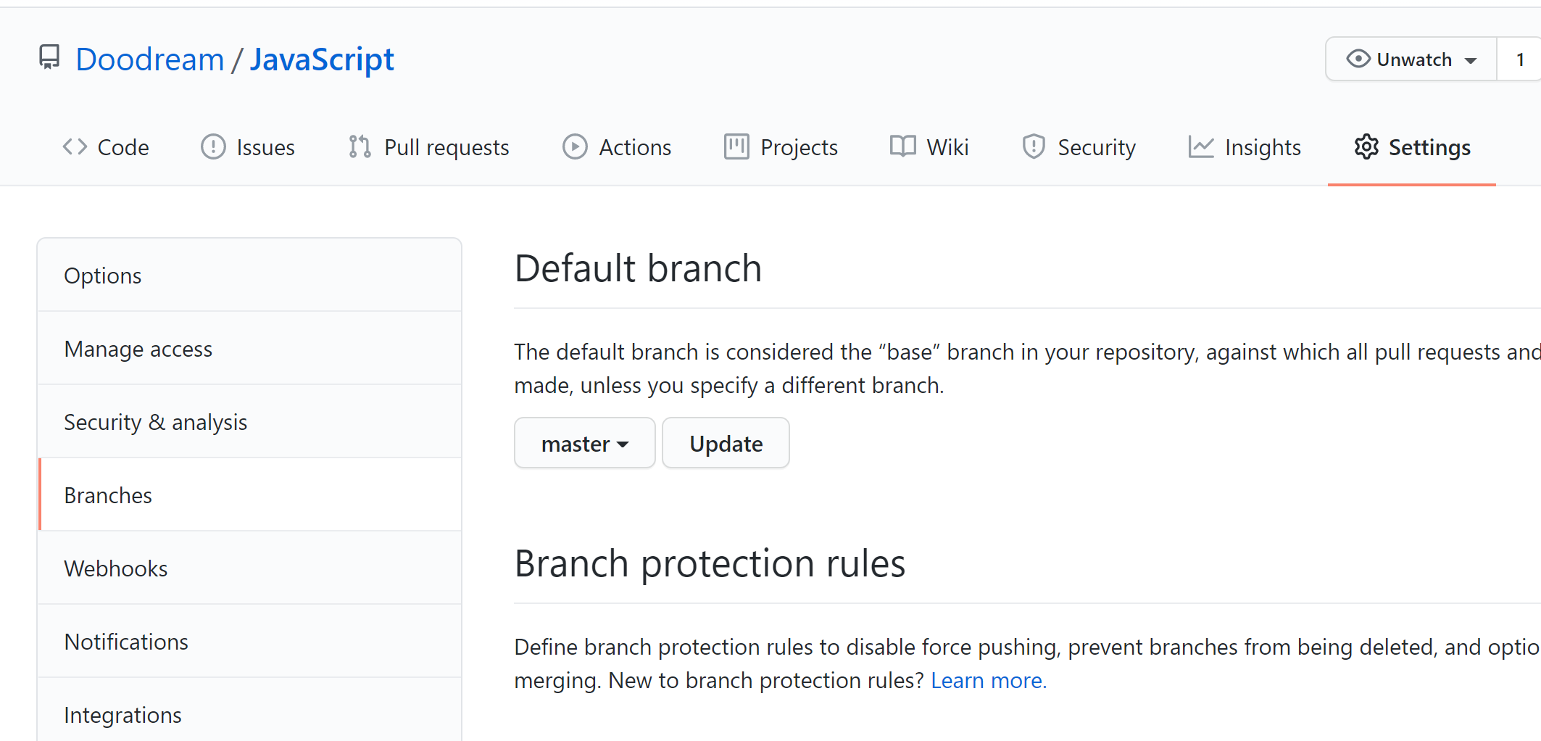Image resolution: width=1541 pixels, height=741 pixels.
Task: Open Notifications settings
Action: (x=250, y=642)
